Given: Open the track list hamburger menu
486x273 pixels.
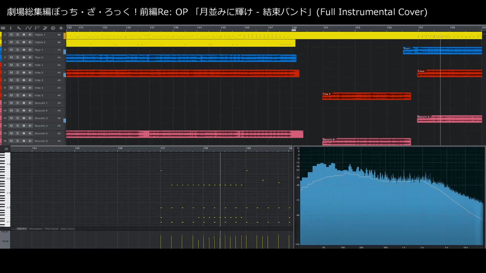Looking at the screenshot, I should click(x=3, y=28).
